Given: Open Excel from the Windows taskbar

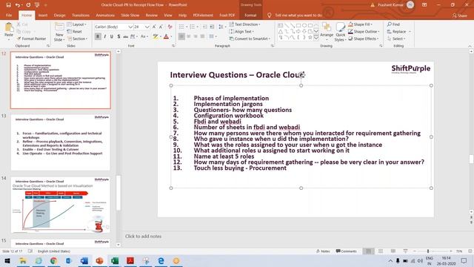Looking at the screenshot, I should click(115, 260).
